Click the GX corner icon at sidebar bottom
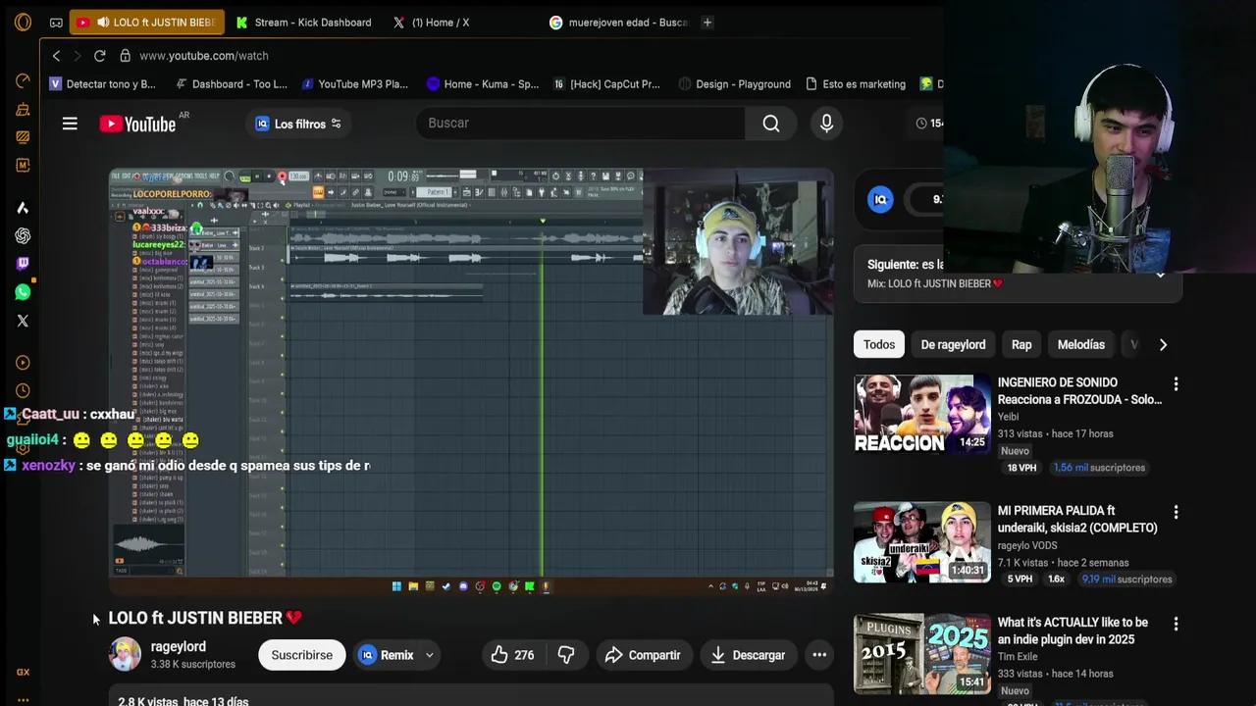 [23, 672]
